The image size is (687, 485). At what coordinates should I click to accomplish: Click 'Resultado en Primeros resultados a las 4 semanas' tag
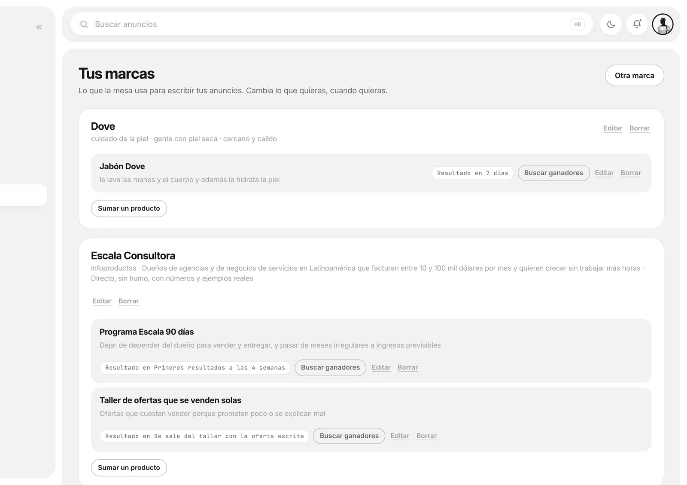click(x=195, y=368)
